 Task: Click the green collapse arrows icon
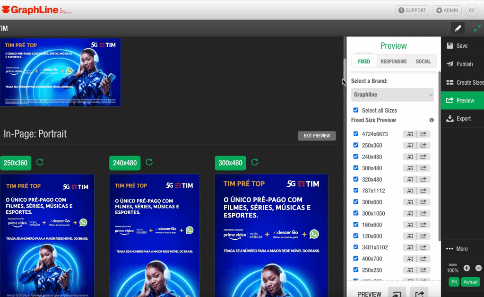477,28
